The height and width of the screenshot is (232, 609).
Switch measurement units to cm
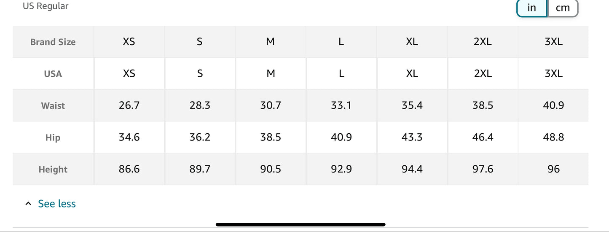(563, 8)
